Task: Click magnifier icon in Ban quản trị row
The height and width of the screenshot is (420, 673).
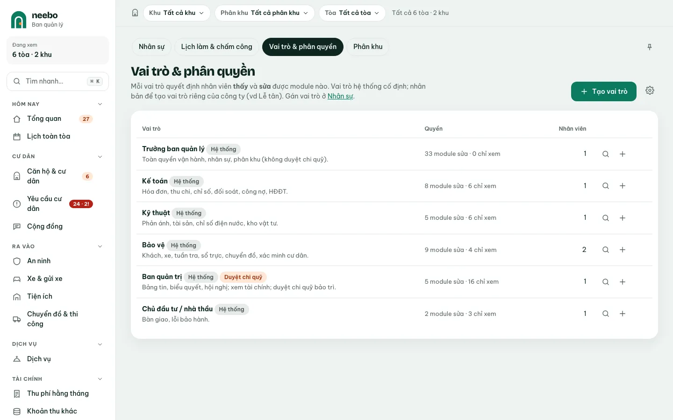Action: click(x=606, y=282)
